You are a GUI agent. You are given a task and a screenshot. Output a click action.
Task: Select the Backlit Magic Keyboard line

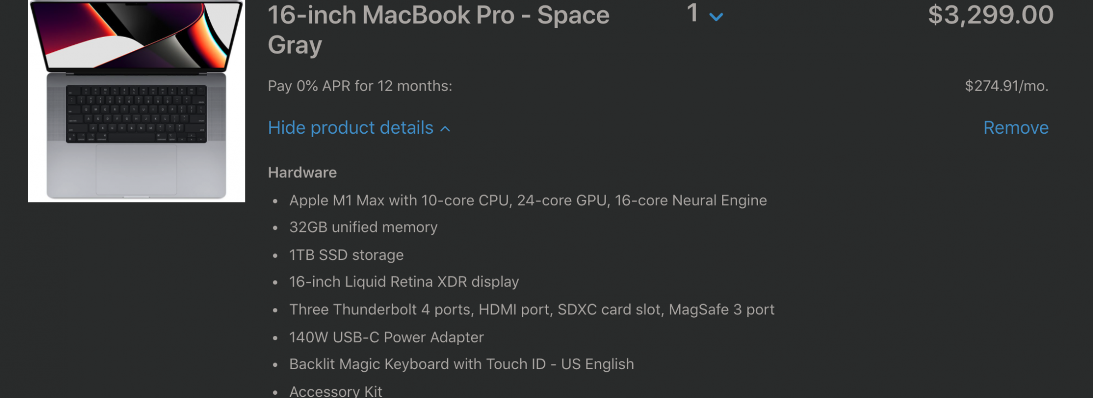tap(461, 364)
